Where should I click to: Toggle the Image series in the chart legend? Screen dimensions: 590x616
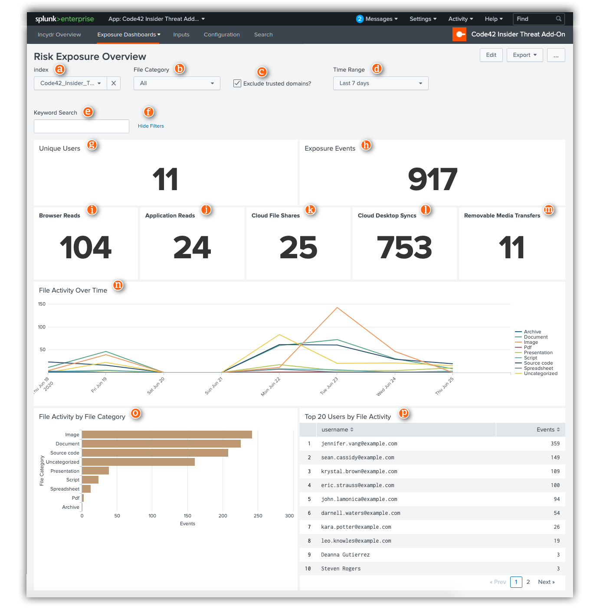[x=531, y=342]
